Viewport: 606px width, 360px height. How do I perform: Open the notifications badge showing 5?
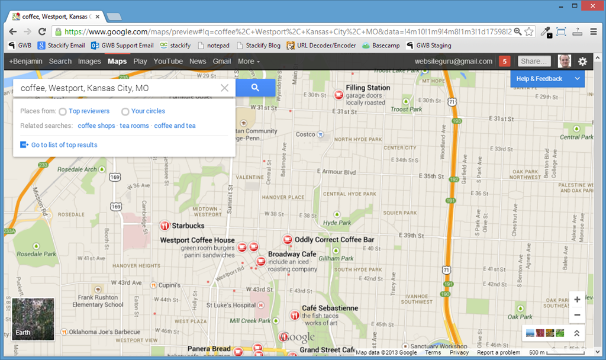tap(504, 61)
